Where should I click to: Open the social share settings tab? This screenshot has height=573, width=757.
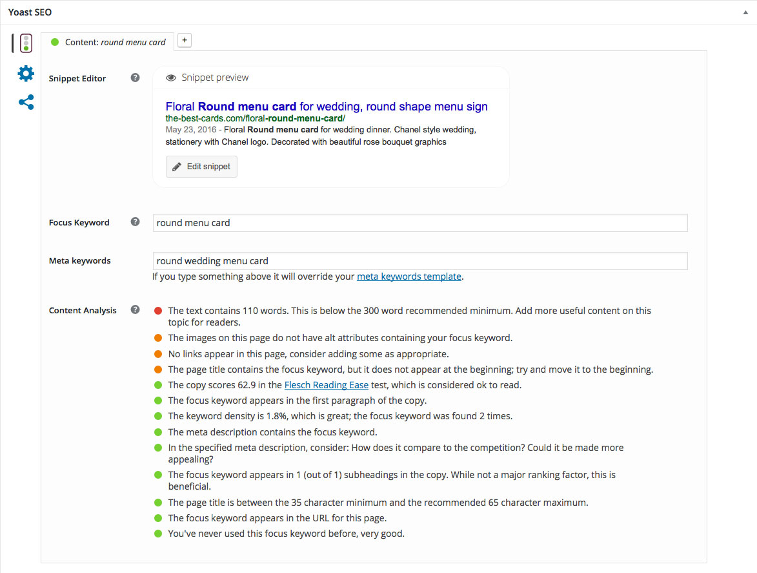click(x=26, y=102)
